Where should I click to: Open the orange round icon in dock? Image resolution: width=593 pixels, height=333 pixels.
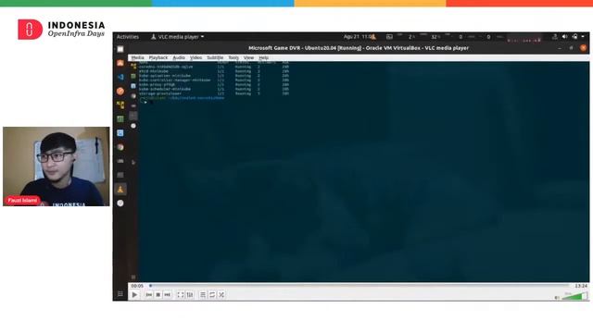[x=120, y=91]
